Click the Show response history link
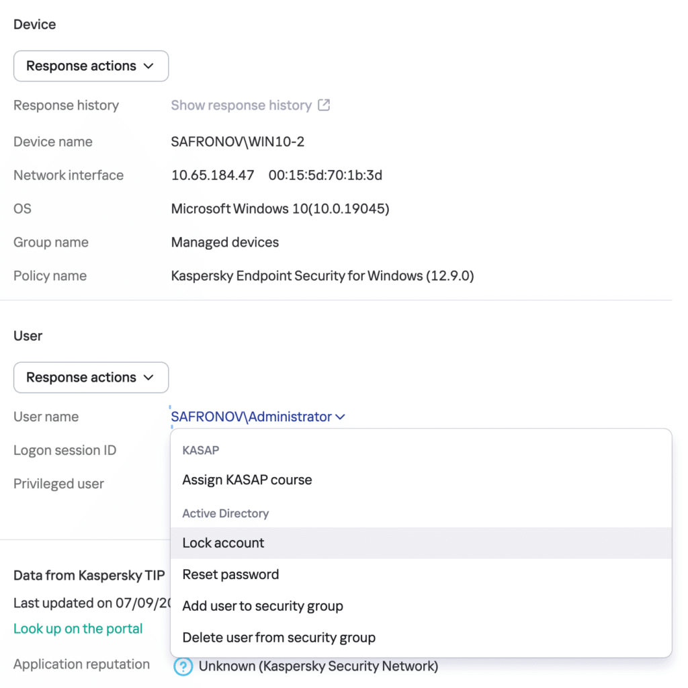Viewport: 688px width, 688px height. point(241,105)
